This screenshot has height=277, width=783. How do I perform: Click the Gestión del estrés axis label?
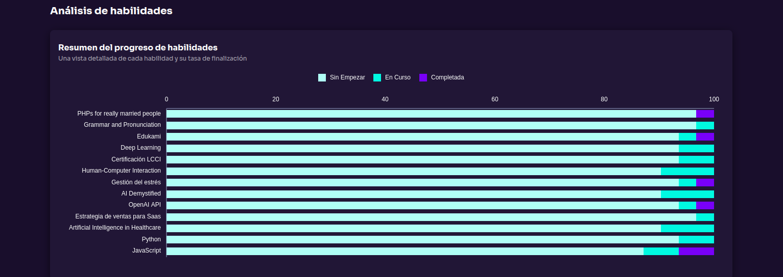(x=136, y=182)
